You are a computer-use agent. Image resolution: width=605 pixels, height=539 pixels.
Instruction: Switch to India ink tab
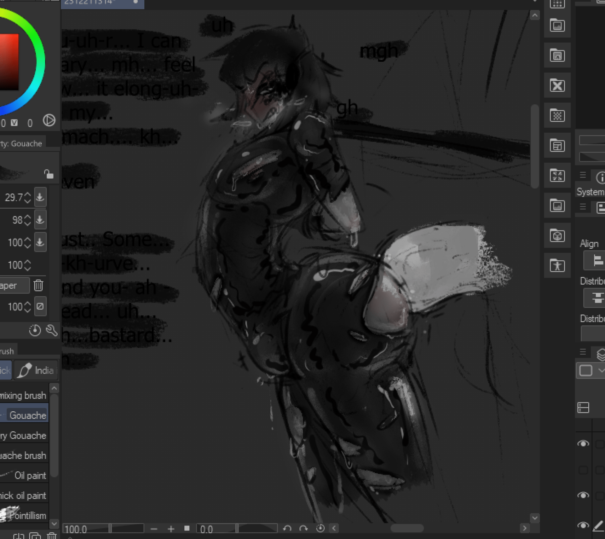pos(36,370)
